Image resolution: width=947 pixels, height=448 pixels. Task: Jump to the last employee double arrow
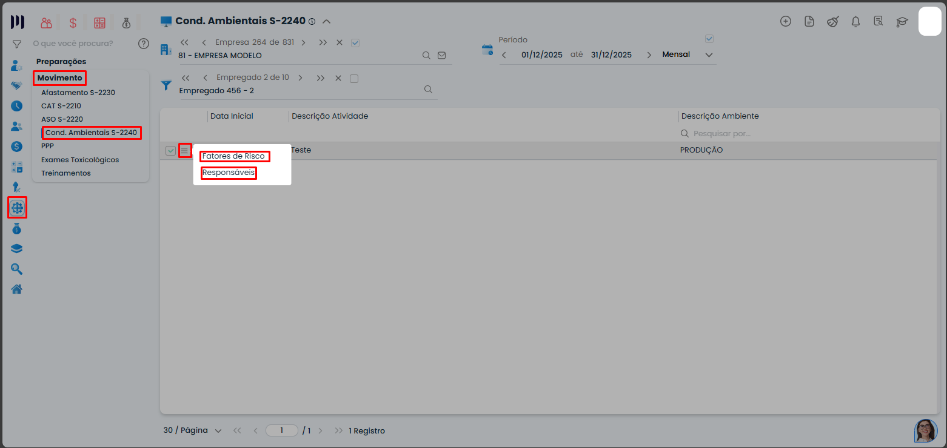tap(321, 78)
